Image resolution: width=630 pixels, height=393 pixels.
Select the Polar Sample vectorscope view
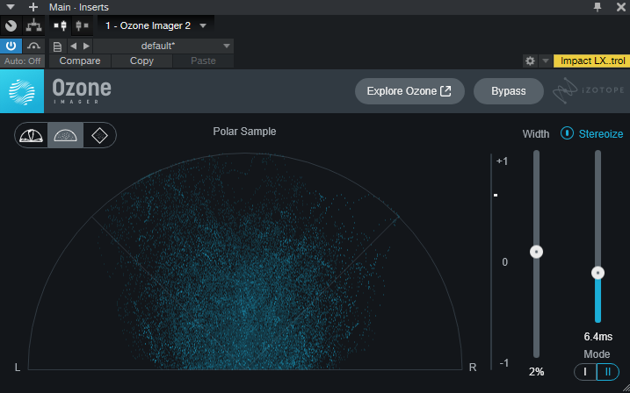coord(66,135)
